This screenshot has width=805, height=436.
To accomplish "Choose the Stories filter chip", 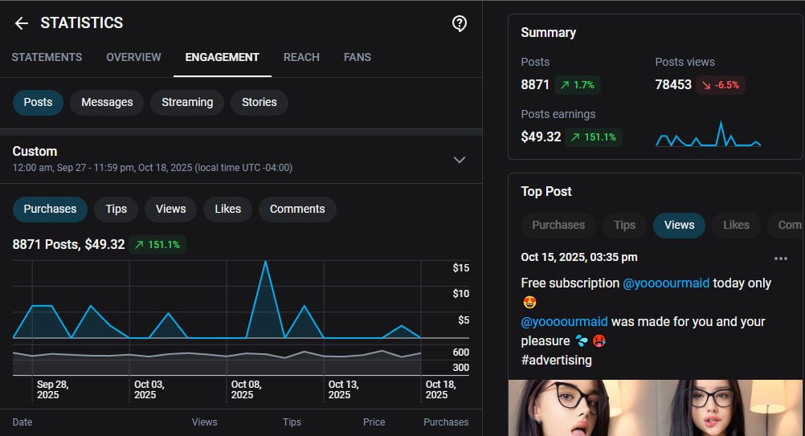I will coord(259,103).
